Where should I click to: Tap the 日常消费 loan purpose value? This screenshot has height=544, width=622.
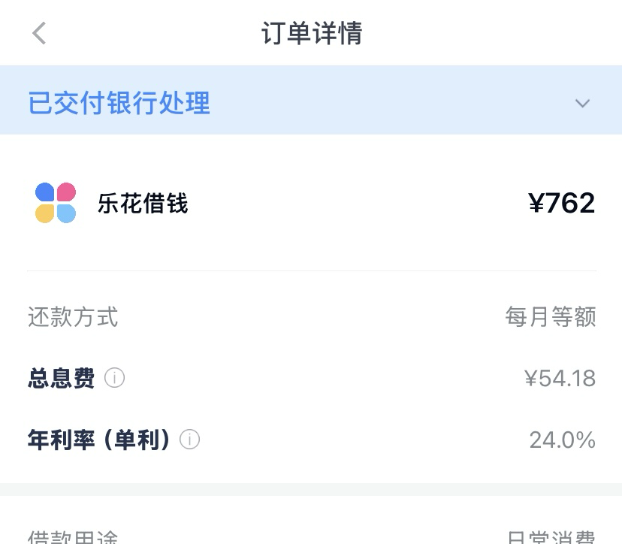(551, 537)
